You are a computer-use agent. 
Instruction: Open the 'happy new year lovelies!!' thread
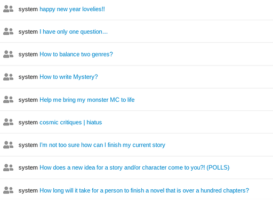[72, 9]
